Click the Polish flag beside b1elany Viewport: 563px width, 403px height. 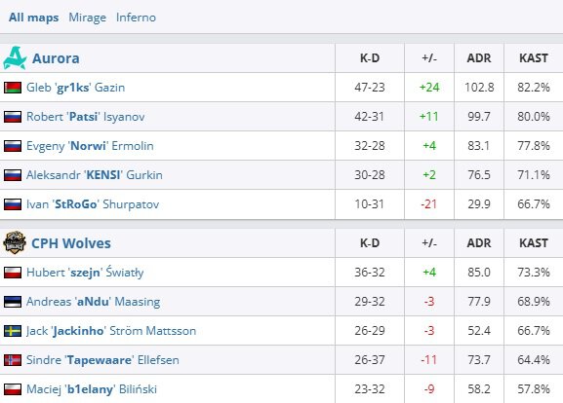coord(13,389)
